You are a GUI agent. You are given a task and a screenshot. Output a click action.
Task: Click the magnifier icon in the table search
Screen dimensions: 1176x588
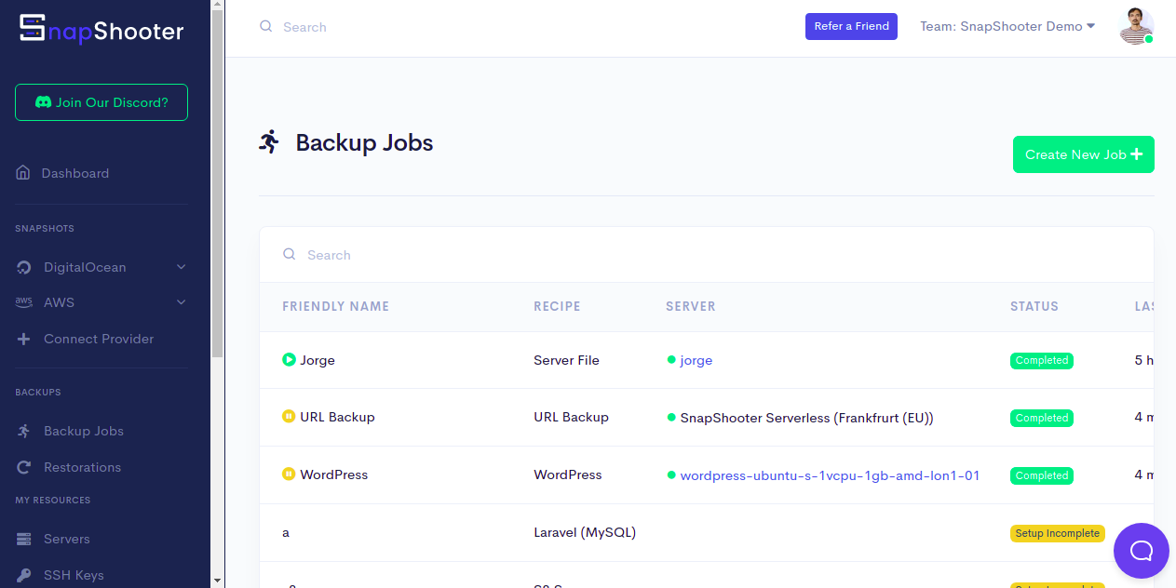(290, 254)
